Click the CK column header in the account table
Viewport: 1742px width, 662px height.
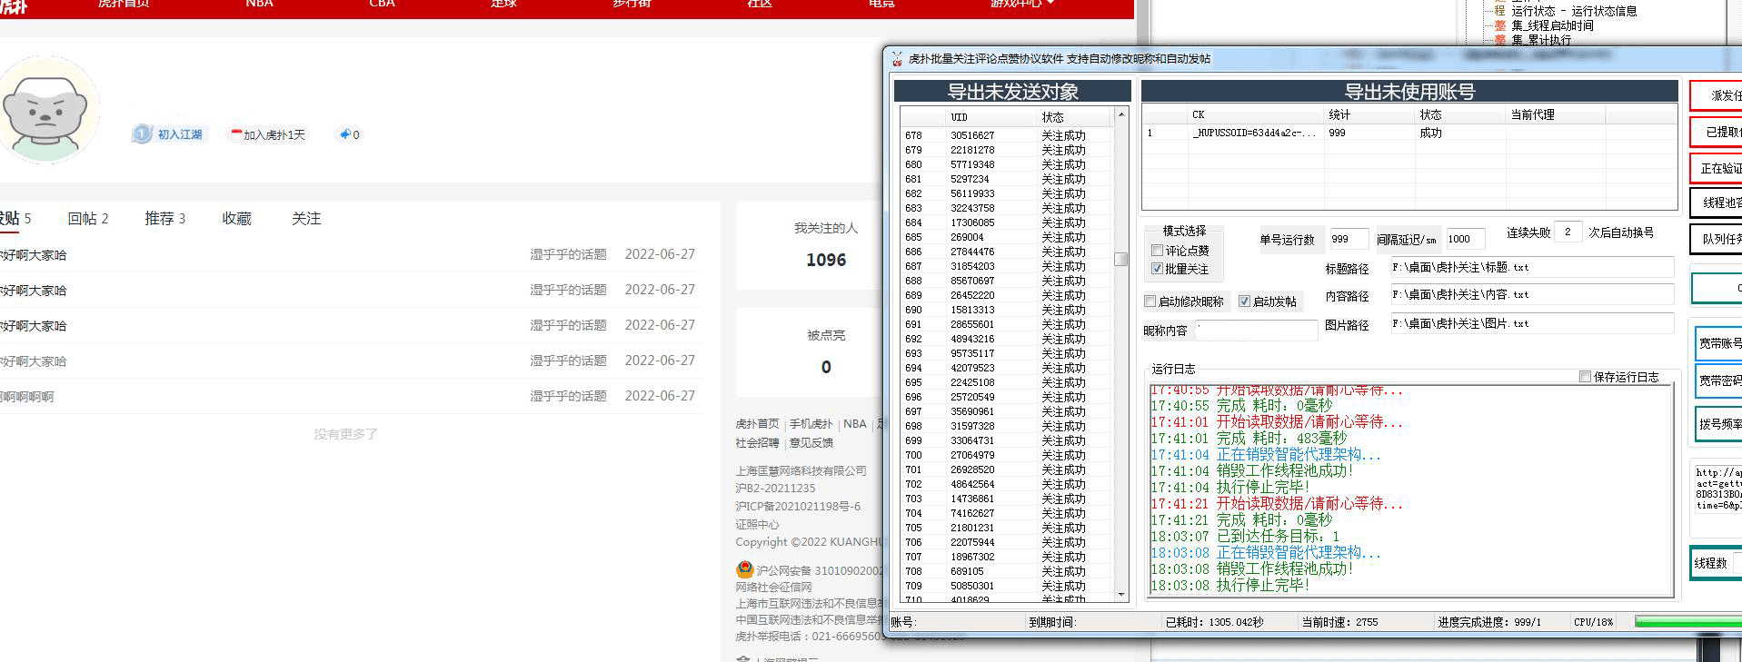click(x=1255, y=114)
